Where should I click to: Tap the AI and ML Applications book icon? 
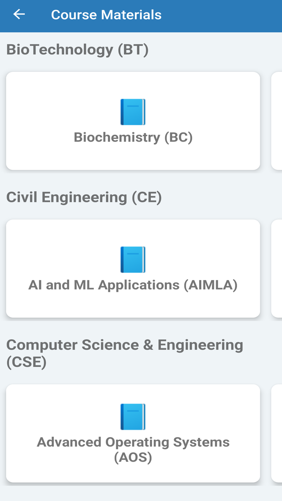[133, 259]
